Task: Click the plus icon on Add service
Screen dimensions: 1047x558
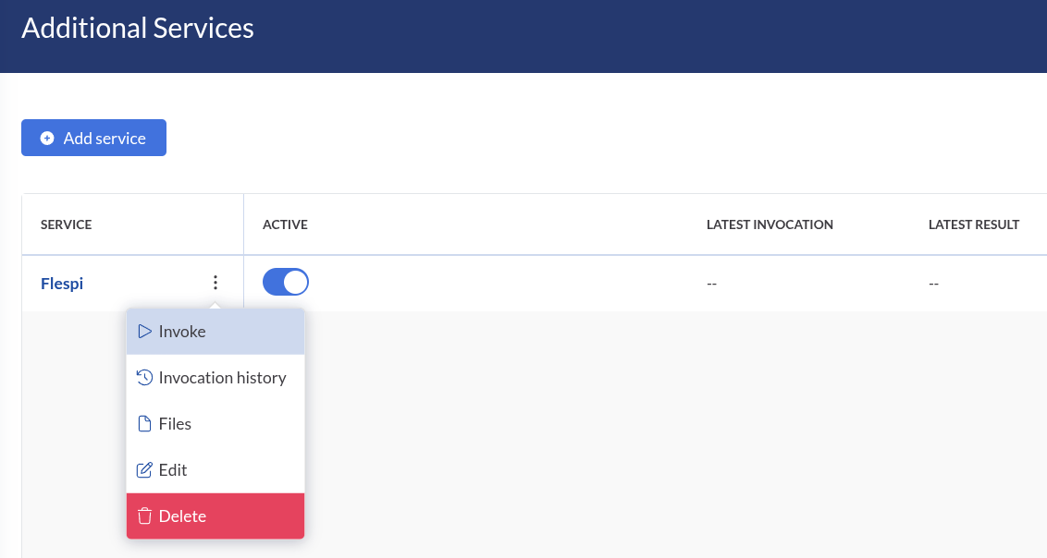Action: 47,139
